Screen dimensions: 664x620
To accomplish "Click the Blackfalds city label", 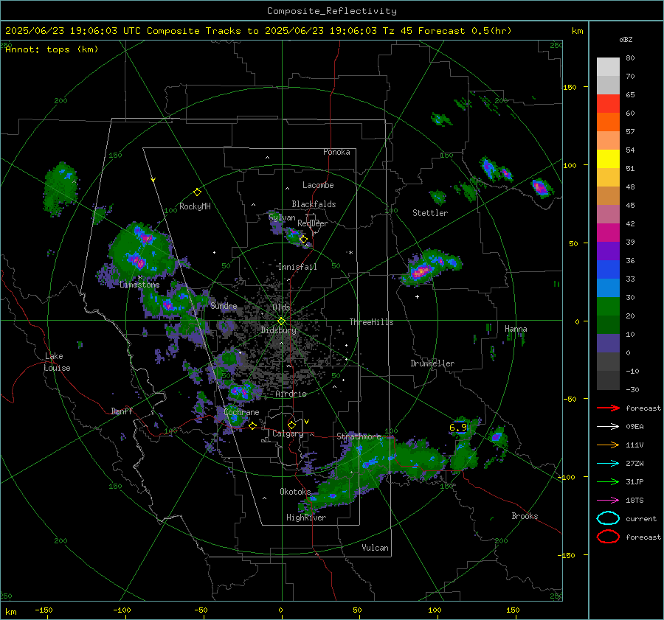I will (x=314, y=204).
